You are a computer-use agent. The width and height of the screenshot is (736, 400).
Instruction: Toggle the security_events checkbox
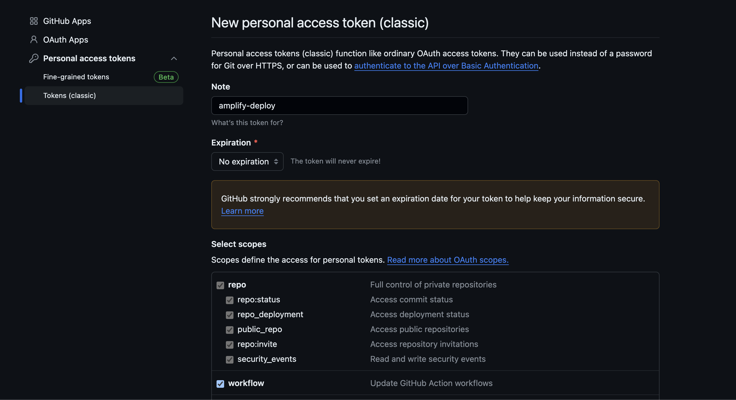coord(230,359)
